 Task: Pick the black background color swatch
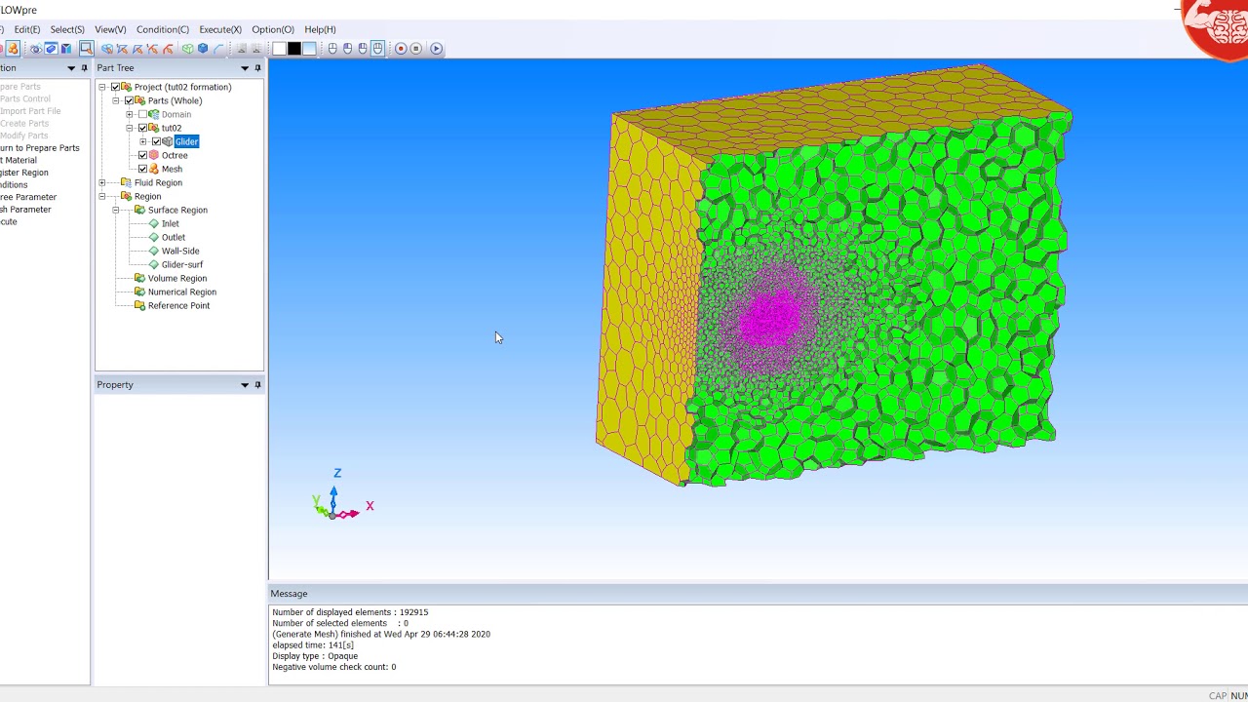[x=294, y=49]
